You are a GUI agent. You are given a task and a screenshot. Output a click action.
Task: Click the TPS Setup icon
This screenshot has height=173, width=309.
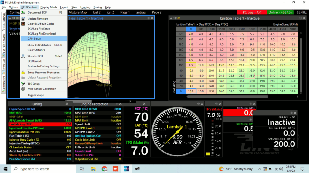tap(23, 84)
